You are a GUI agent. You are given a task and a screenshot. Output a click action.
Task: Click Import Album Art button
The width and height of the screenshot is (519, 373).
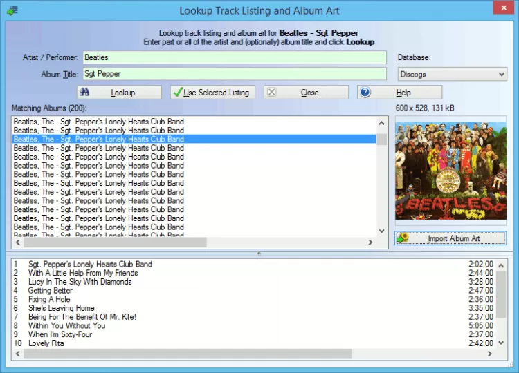(450, 238)
